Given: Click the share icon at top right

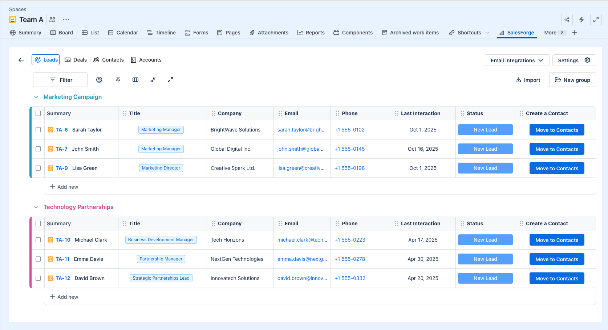Looking at the screenshot, I should coord(567,20).
